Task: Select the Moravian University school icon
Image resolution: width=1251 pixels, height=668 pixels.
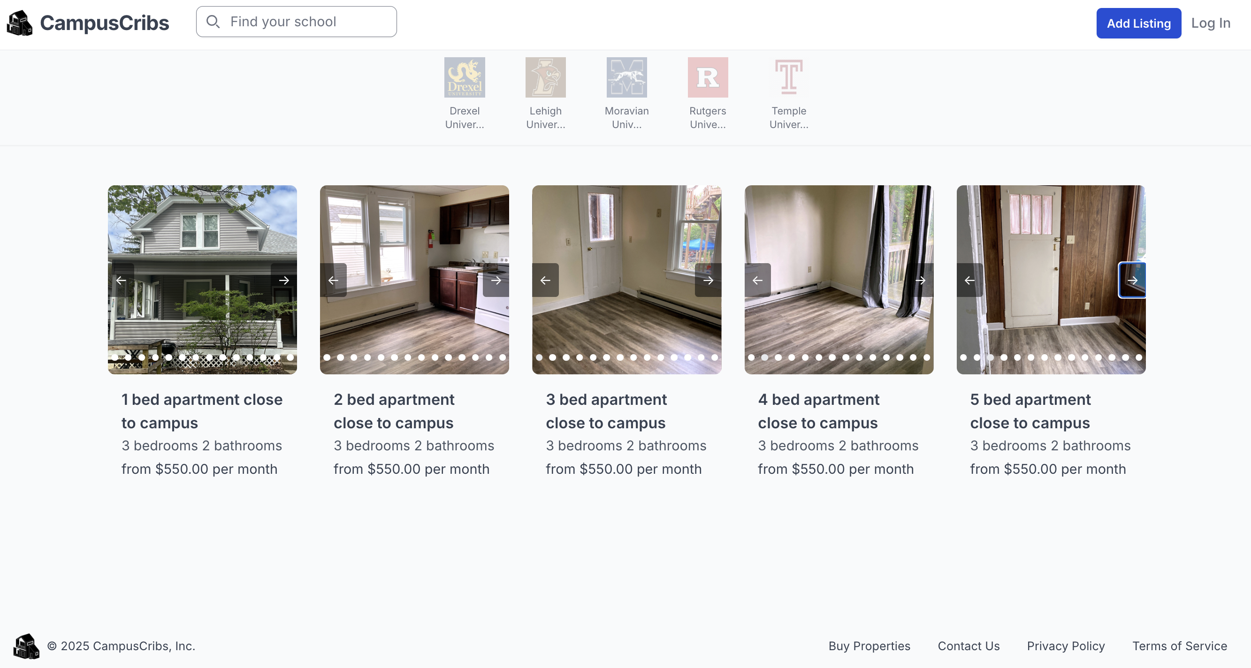Action: click(626, 77)
